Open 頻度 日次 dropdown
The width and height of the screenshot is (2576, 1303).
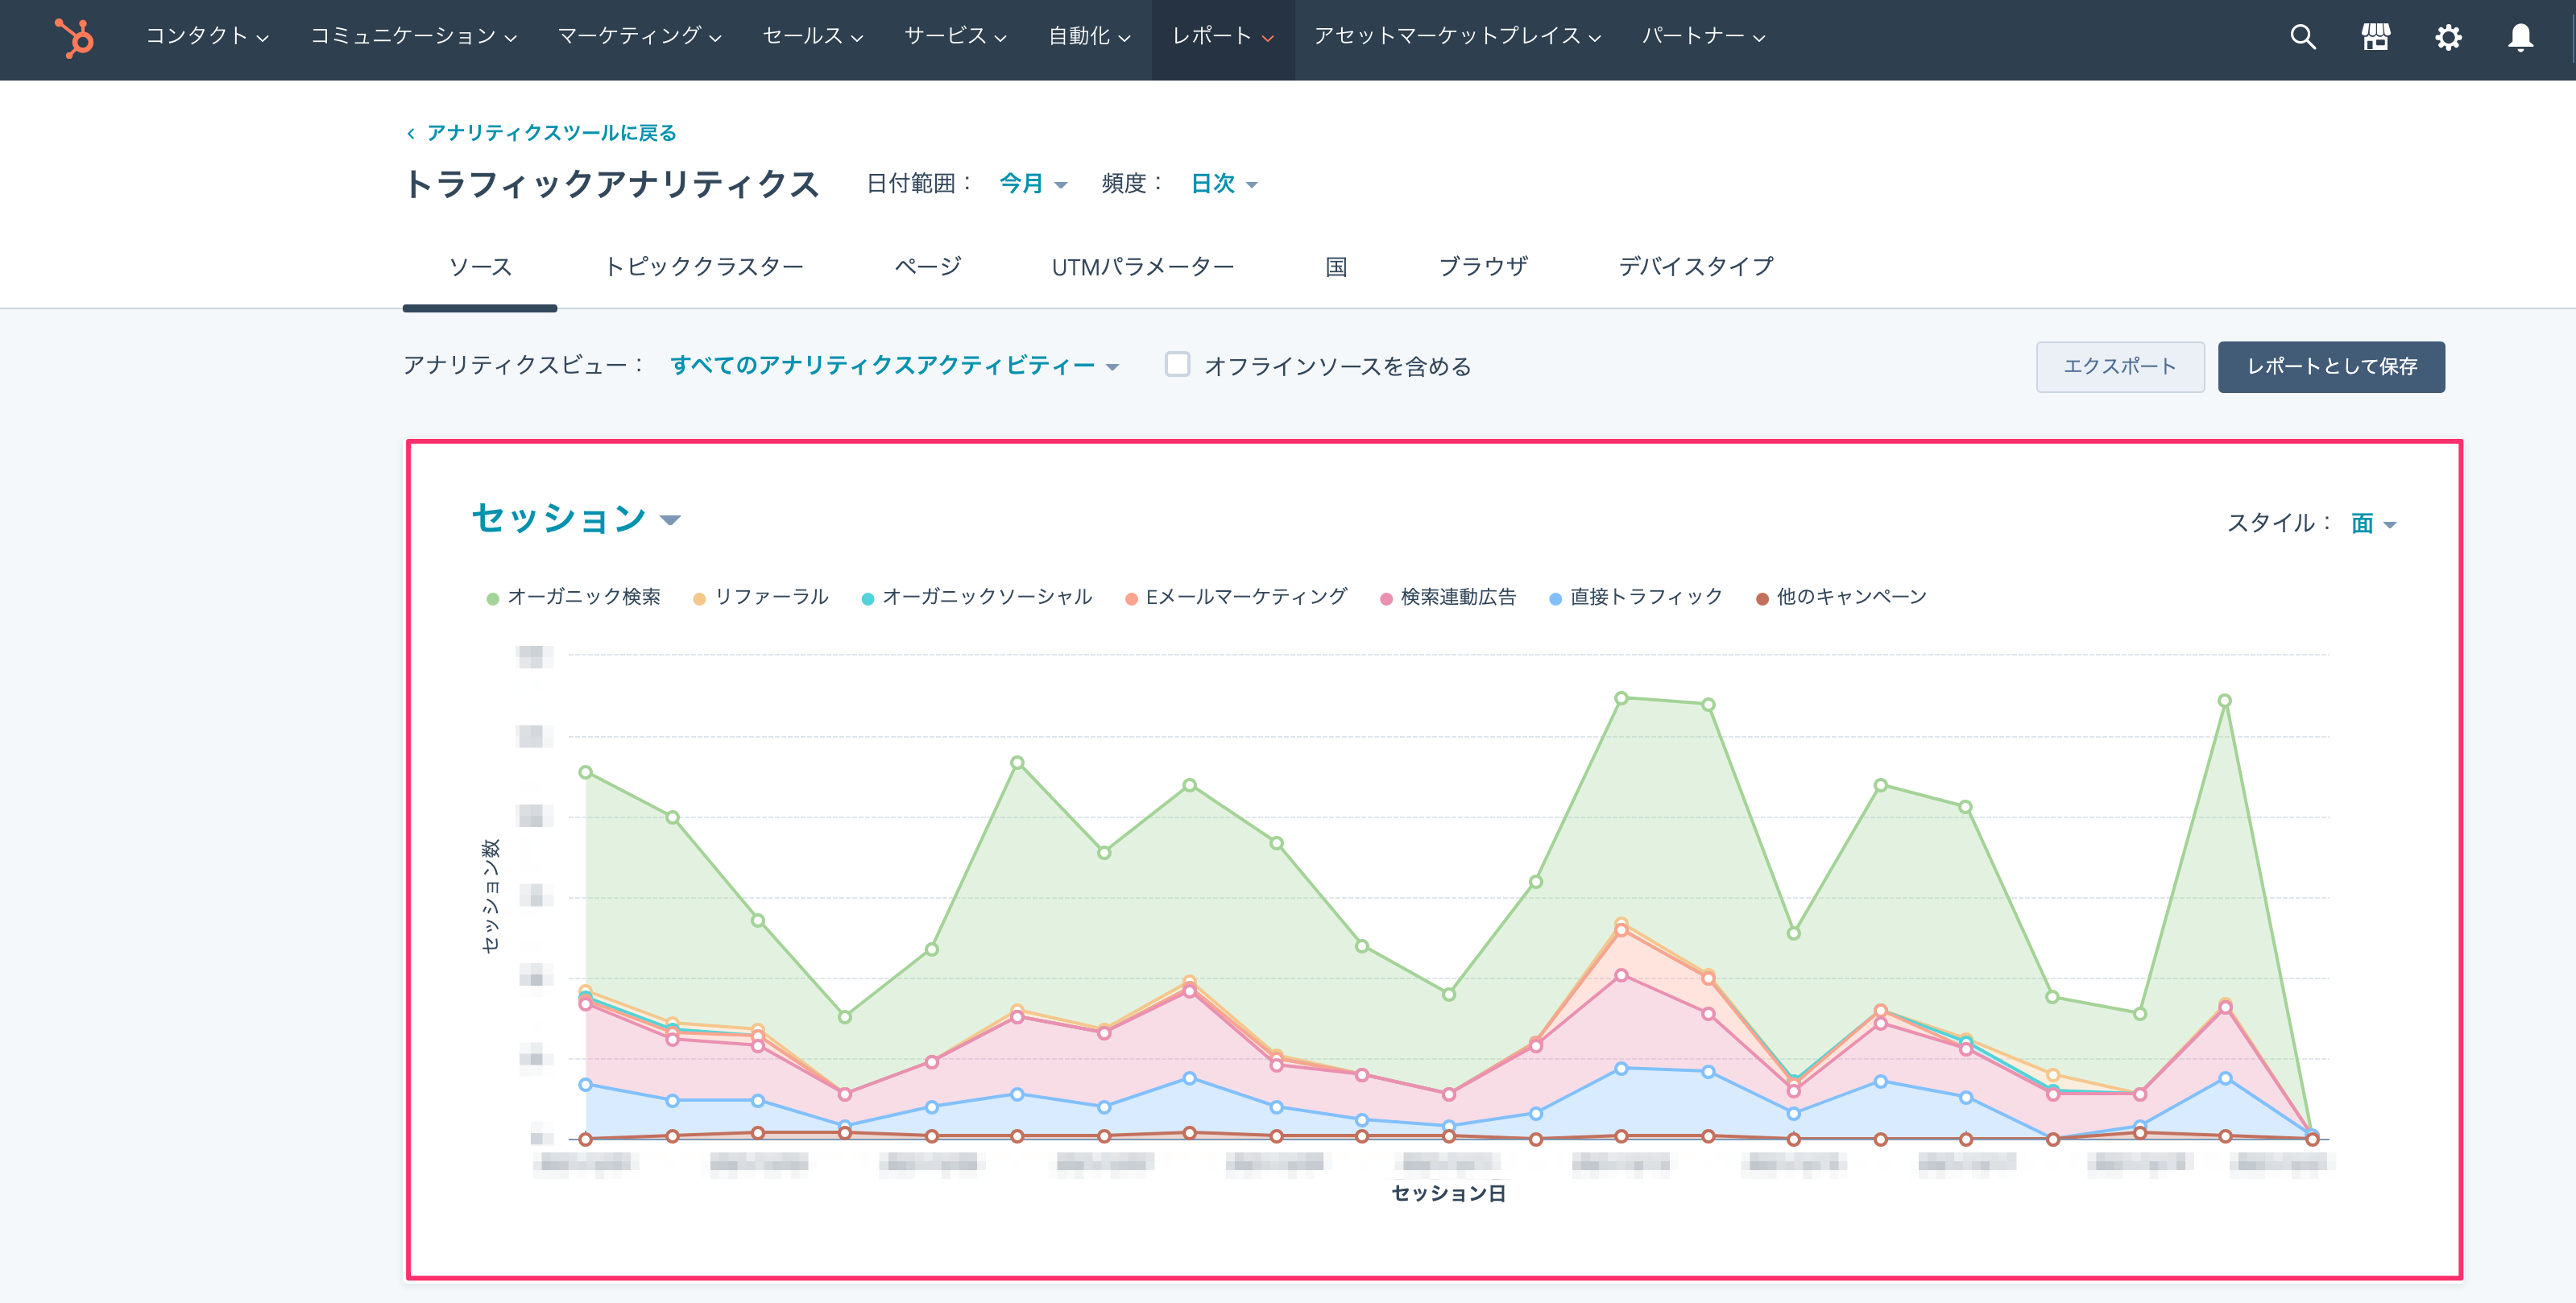tap(1224, 184)
